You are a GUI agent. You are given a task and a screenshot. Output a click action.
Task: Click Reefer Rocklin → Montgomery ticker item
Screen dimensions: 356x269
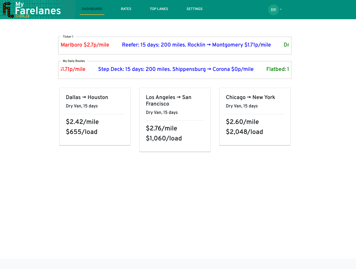click(x=196, y=45)
